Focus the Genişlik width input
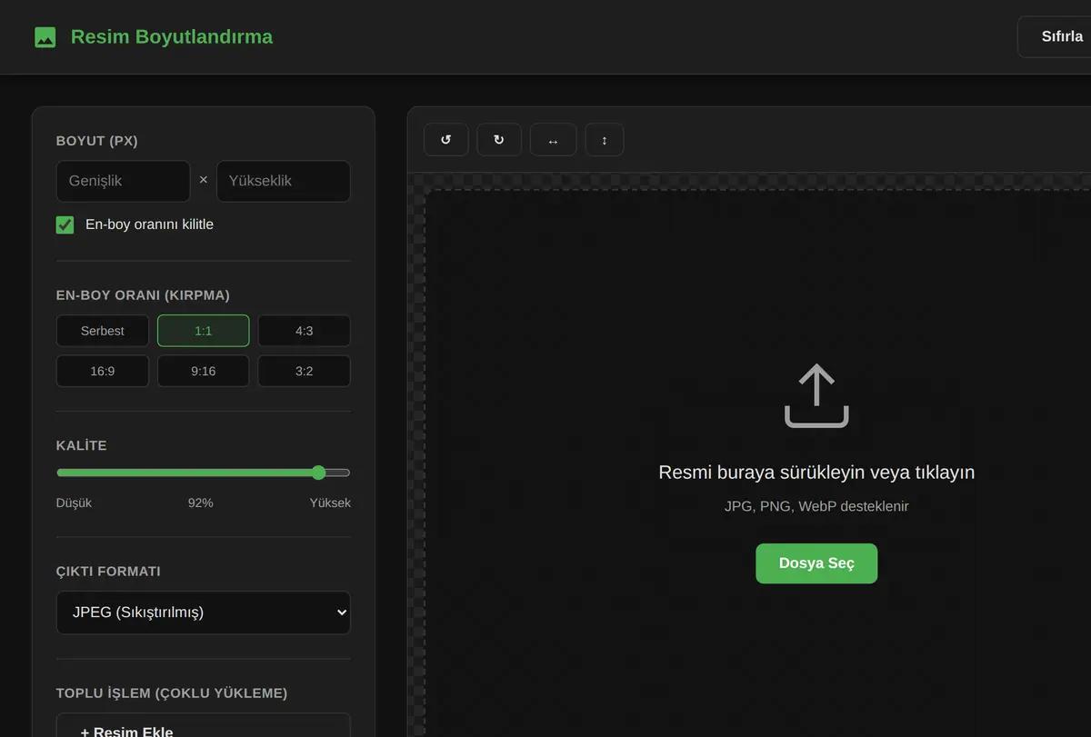The image size is (1091, 737). 124,181
